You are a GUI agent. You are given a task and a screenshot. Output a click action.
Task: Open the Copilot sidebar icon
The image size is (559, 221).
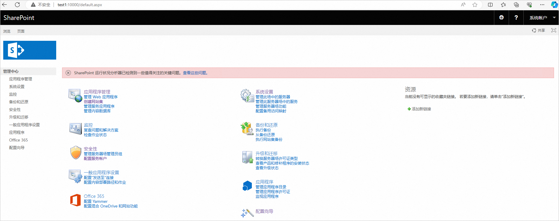(x=554, y=5)
